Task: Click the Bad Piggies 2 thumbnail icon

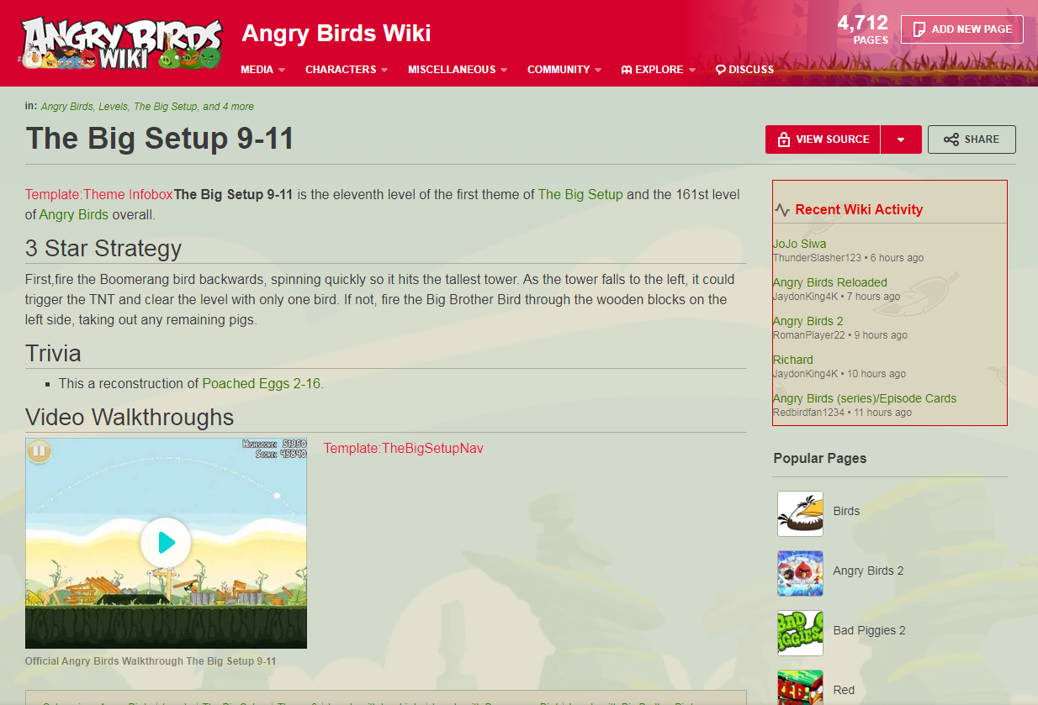Action: [800, 633]
